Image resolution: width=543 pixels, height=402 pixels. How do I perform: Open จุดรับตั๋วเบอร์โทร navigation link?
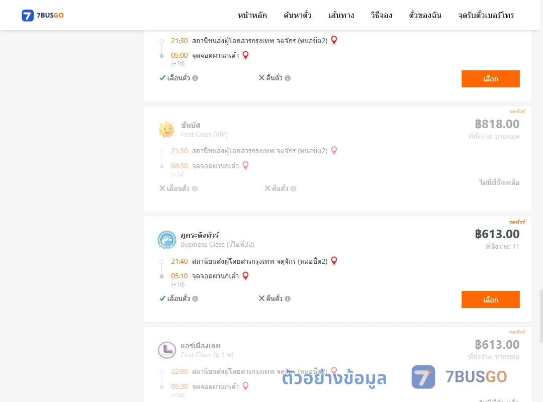(486, 15)
